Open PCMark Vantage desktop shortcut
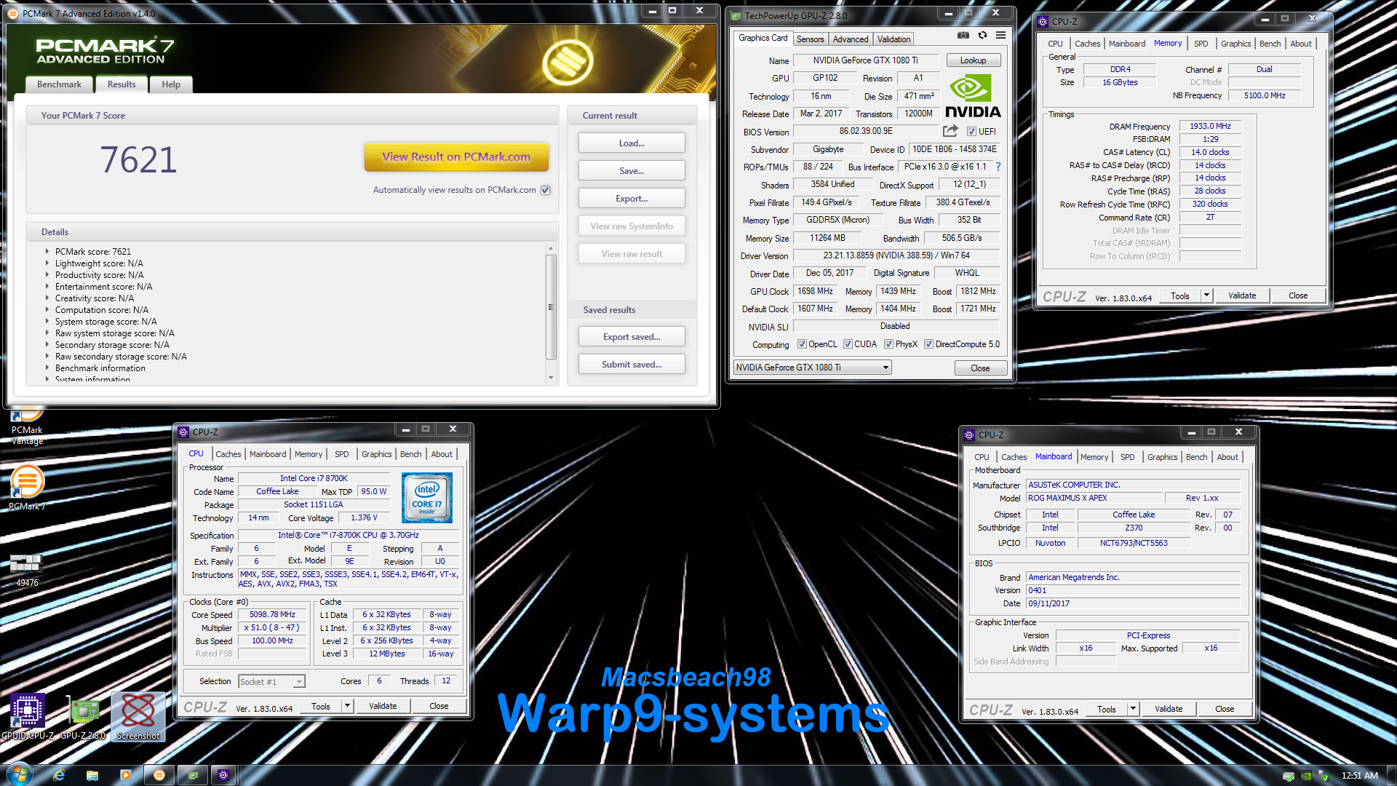Viewport: 1397px width, 786px height. tap(27, 427)
